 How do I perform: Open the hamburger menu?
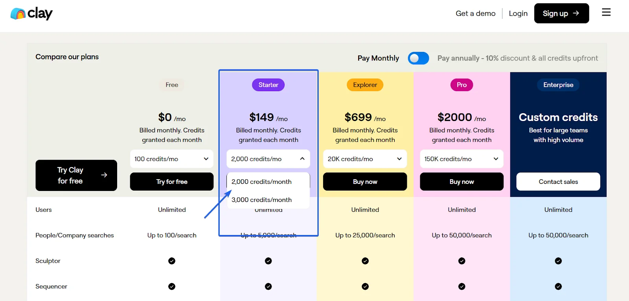pos(606,13)
